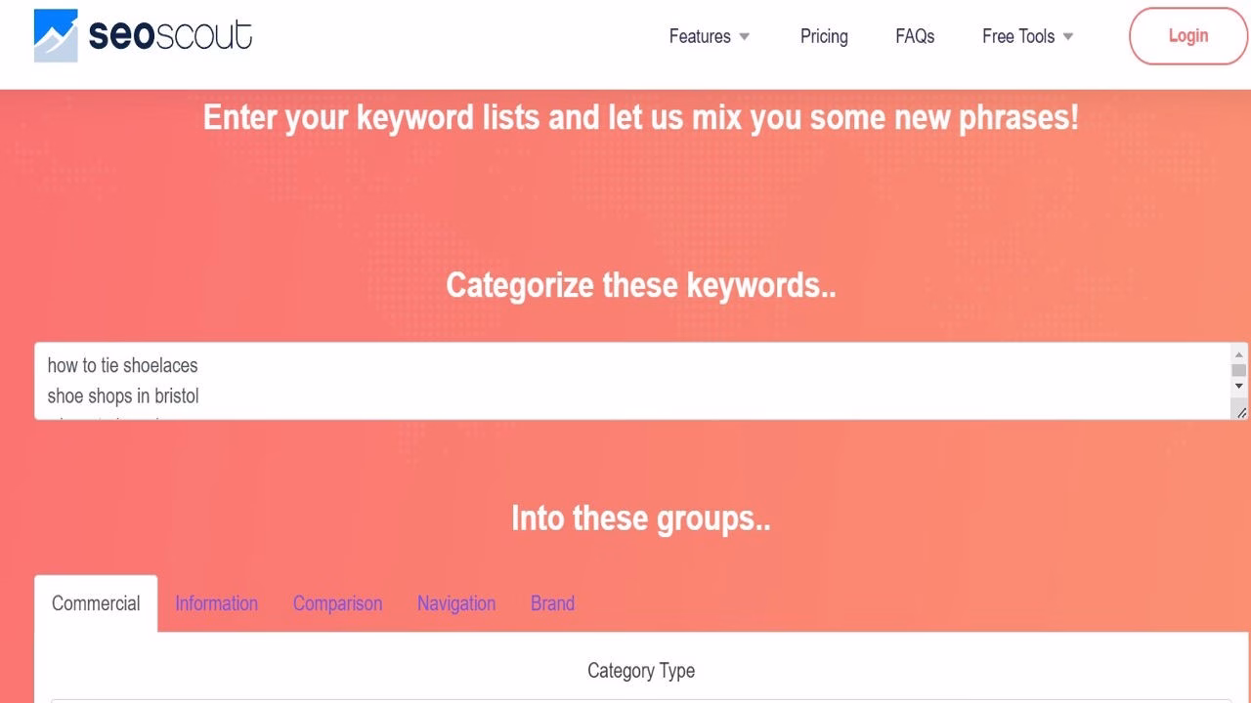Click the Login button

point(1187,35)
